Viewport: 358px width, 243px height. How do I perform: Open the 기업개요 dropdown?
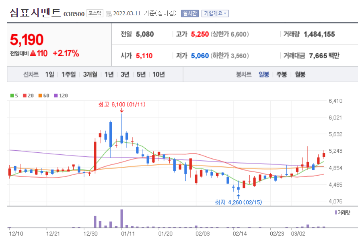[x=215, y=14]
